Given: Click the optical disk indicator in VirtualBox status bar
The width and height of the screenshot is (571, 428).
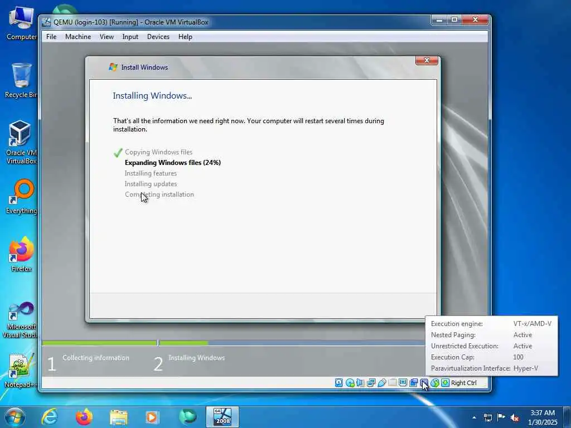Looking at the screenshot, I should [350, 382].
